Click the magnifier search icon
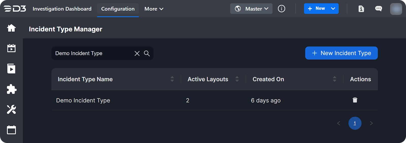406x143 pixels. [x=147, y=53]
